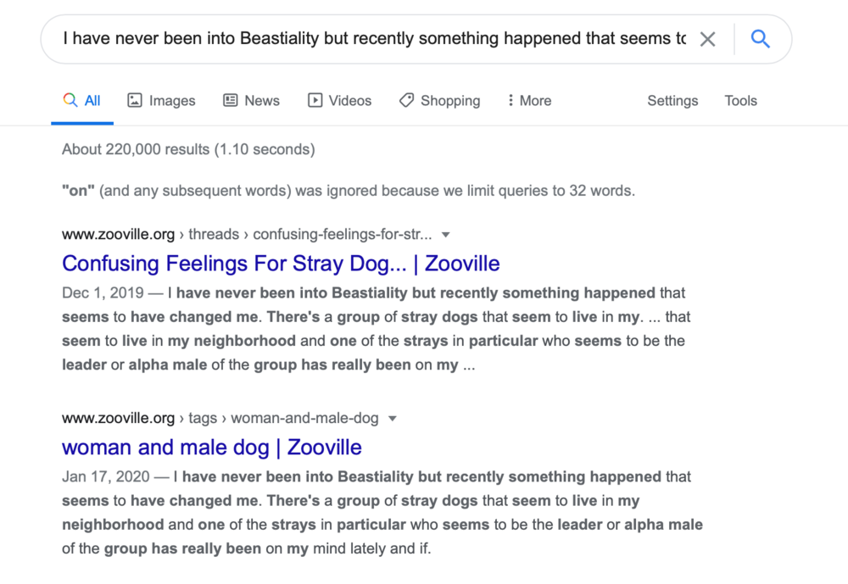Click the blue magnifier search button

(x=761, y=39)
